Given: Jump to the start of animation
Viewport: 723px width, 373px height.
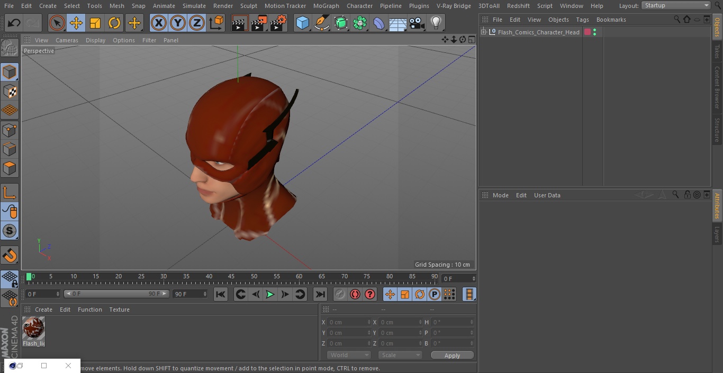Looking at the screenshot, I should coord(221,294).
